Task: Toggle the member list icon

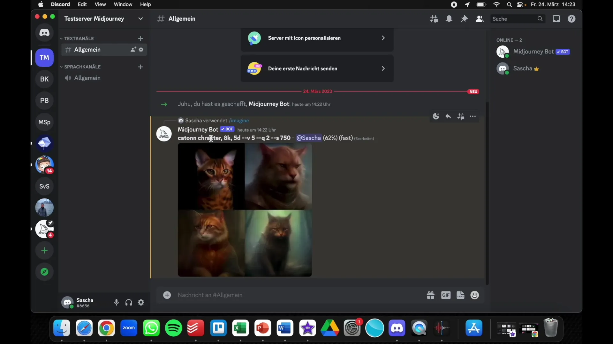Action: pyautogui.click(x=480, y=19)
